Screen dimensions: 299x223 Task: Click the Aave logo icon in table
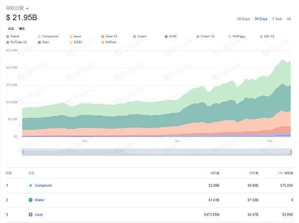click(x=31, y=215)
